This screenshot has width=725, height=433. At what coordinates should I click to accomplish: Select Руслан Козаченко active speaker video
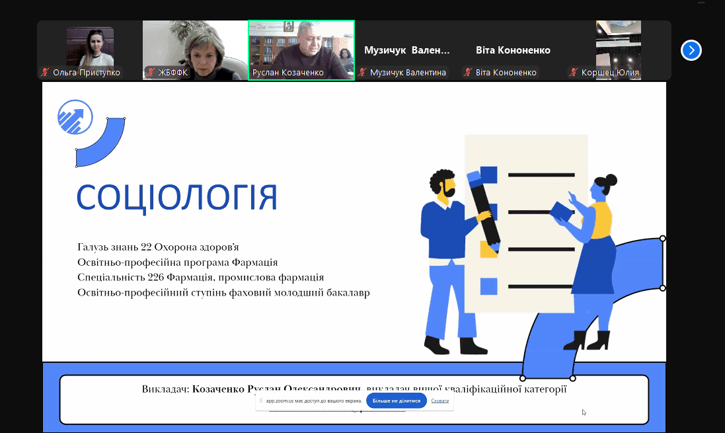[x=301, y=50]
